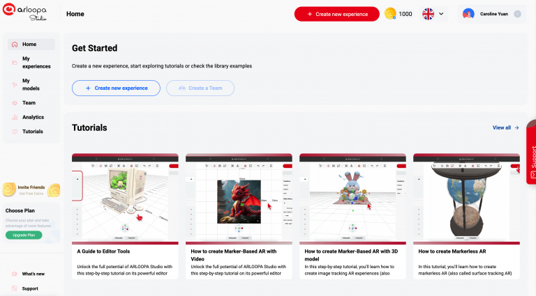Click Caroline Yuan's profile avatar
This screenshot has width=536, height=296.
tap(468, 14)
